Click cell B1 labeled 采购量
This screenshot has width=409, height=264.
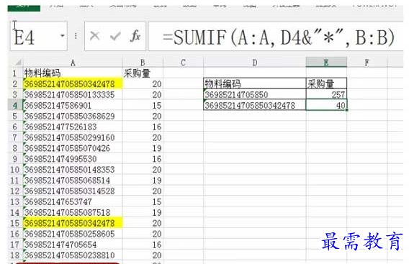[143, 73]
